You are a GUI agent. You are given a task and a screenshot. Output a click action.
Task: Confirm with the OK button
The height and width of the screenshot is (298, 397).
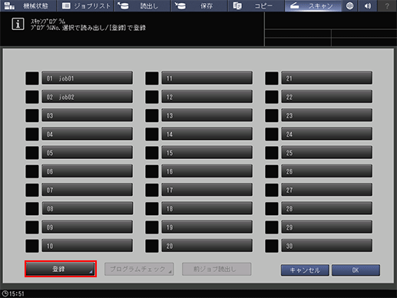click(356, 270)
